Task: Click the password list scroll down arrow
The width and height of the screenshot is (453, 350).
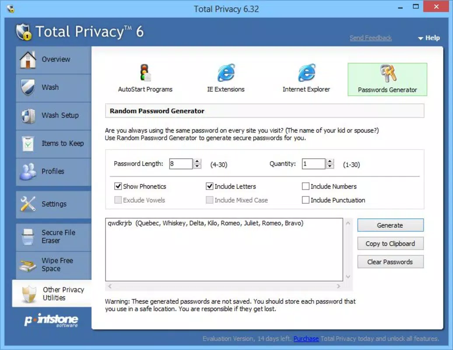Action: 348,276
